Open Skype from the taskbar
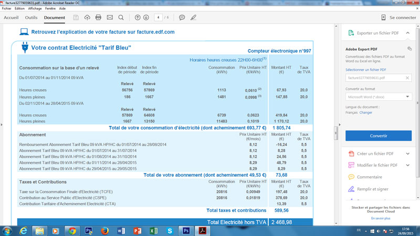 coord(170,231)
